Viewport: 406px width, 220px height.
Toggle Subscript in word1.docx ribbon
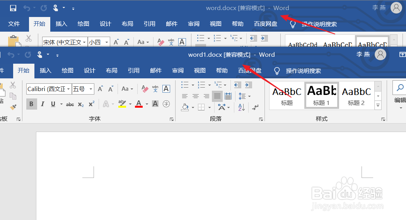pyautogui.click(x=81, y=105)
